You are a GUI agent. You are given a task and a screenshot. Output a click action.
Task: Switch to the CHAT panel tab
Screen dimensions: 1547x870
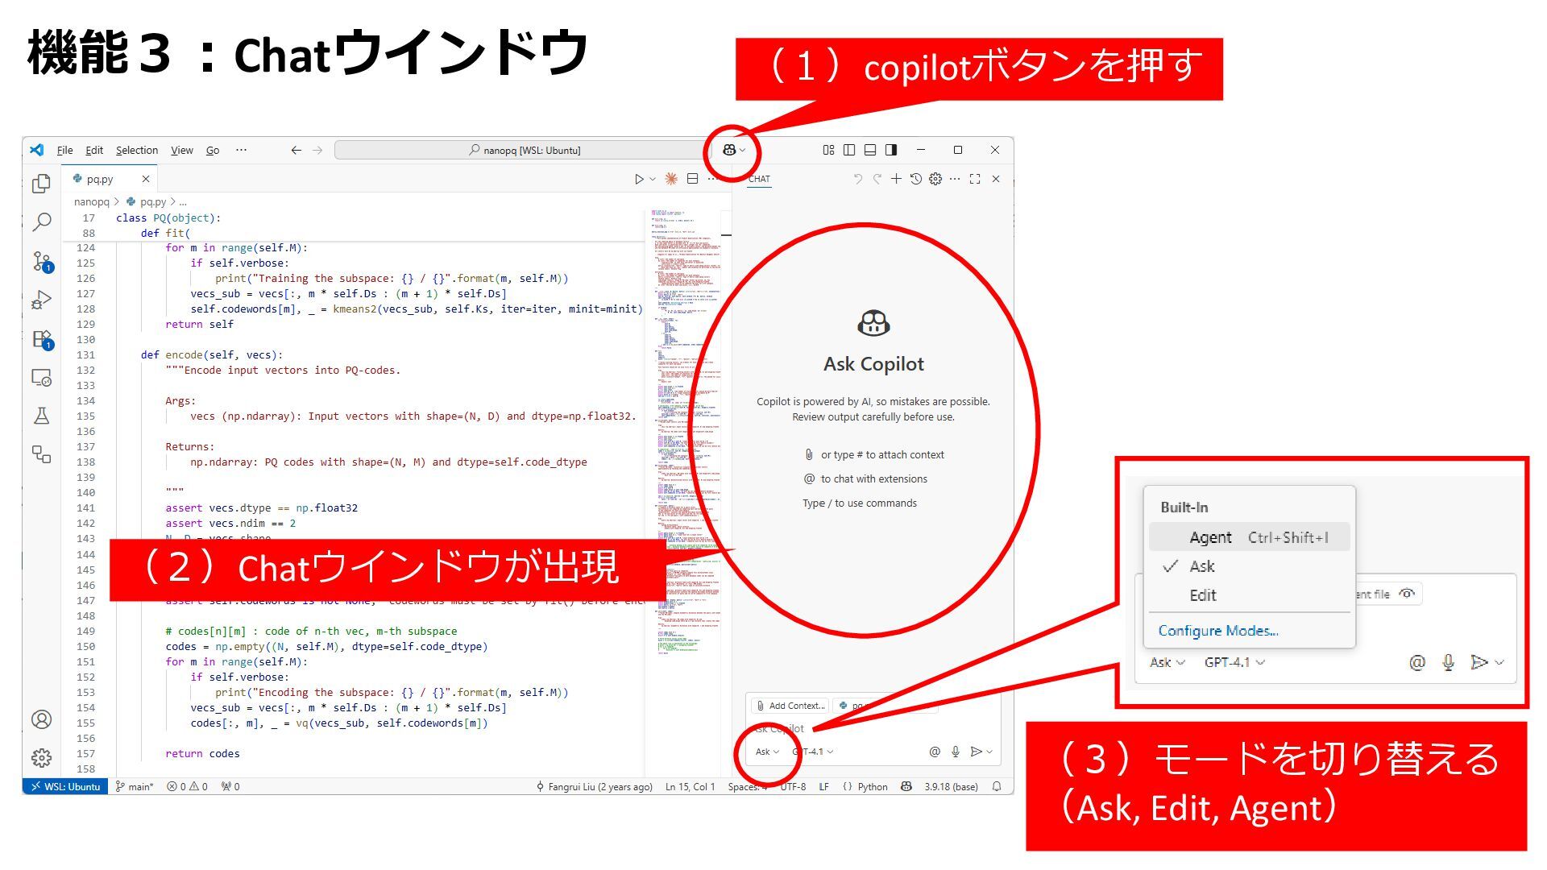tap(759, 179)
